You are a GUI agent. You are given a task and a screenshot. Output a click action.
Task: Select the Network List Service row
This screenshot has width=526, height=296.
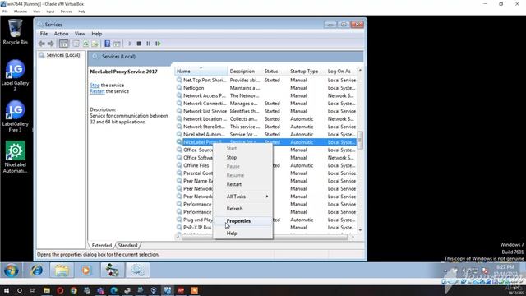pos(266,111)
